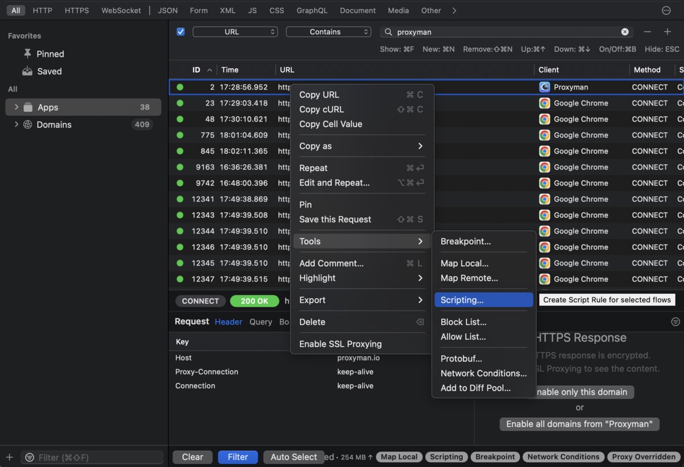The width and height of the screenshot is (684, 467).
Task: Add a new filter row with the plus icon
Action: 667,32
